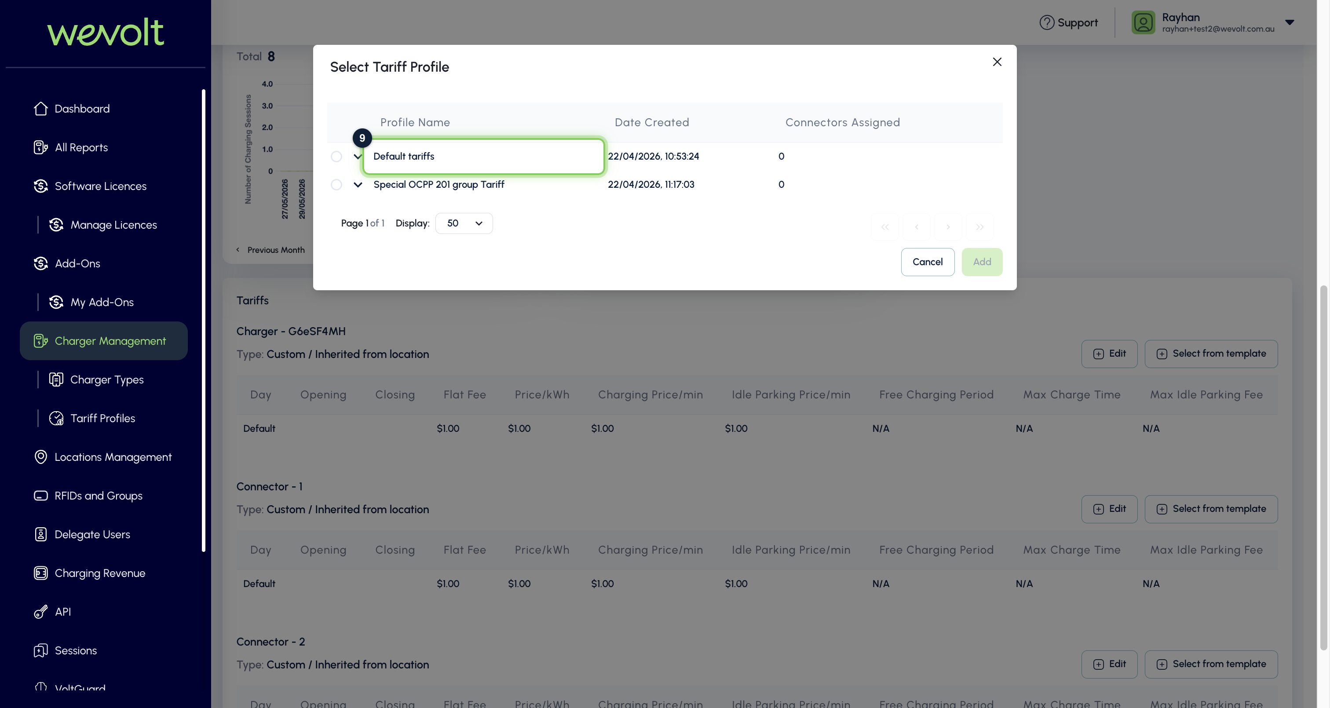Click the Charging Revenue icon

click(x=41, y=573)
